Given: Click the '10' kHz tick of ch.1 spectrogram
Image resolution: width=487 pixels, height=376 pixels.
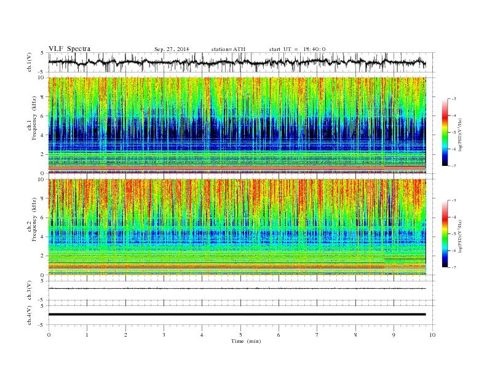Looking at the screenshot, I should pos(42,77).
